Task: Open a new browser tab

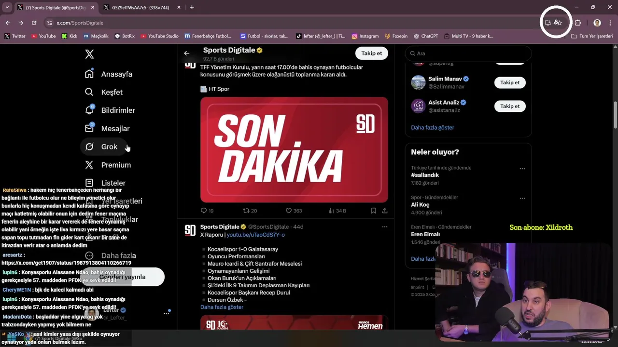Action: (192, 8)
